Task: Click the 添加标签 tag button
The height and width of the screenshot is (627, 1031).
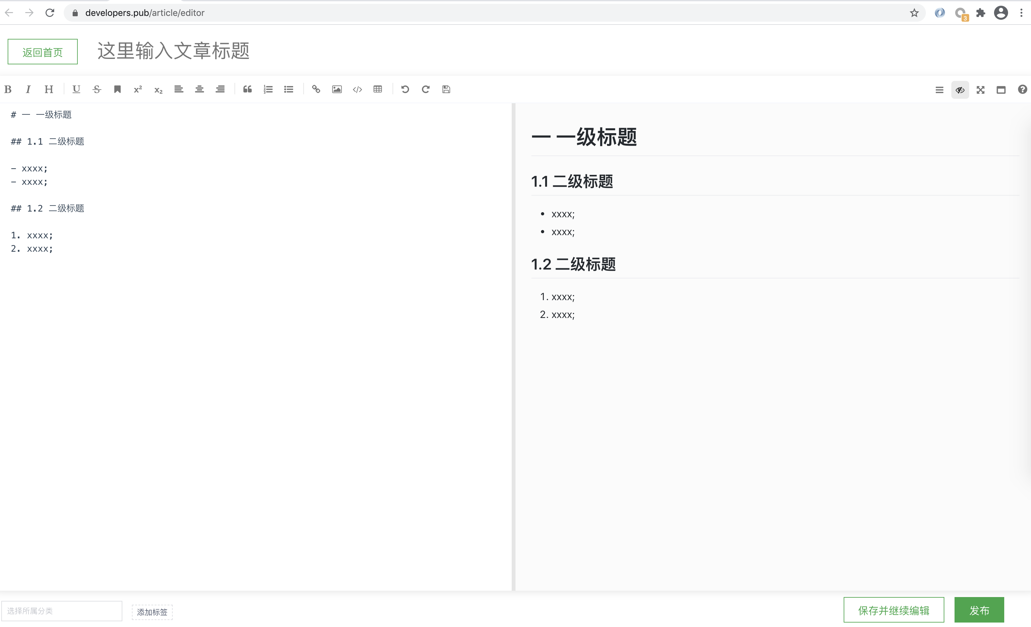Action: tap(152, 612)
